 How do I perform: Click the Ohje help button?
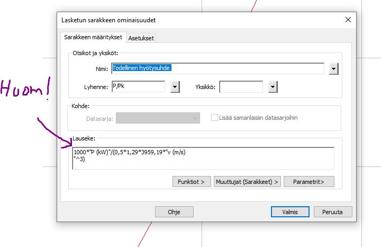point(174,211)
